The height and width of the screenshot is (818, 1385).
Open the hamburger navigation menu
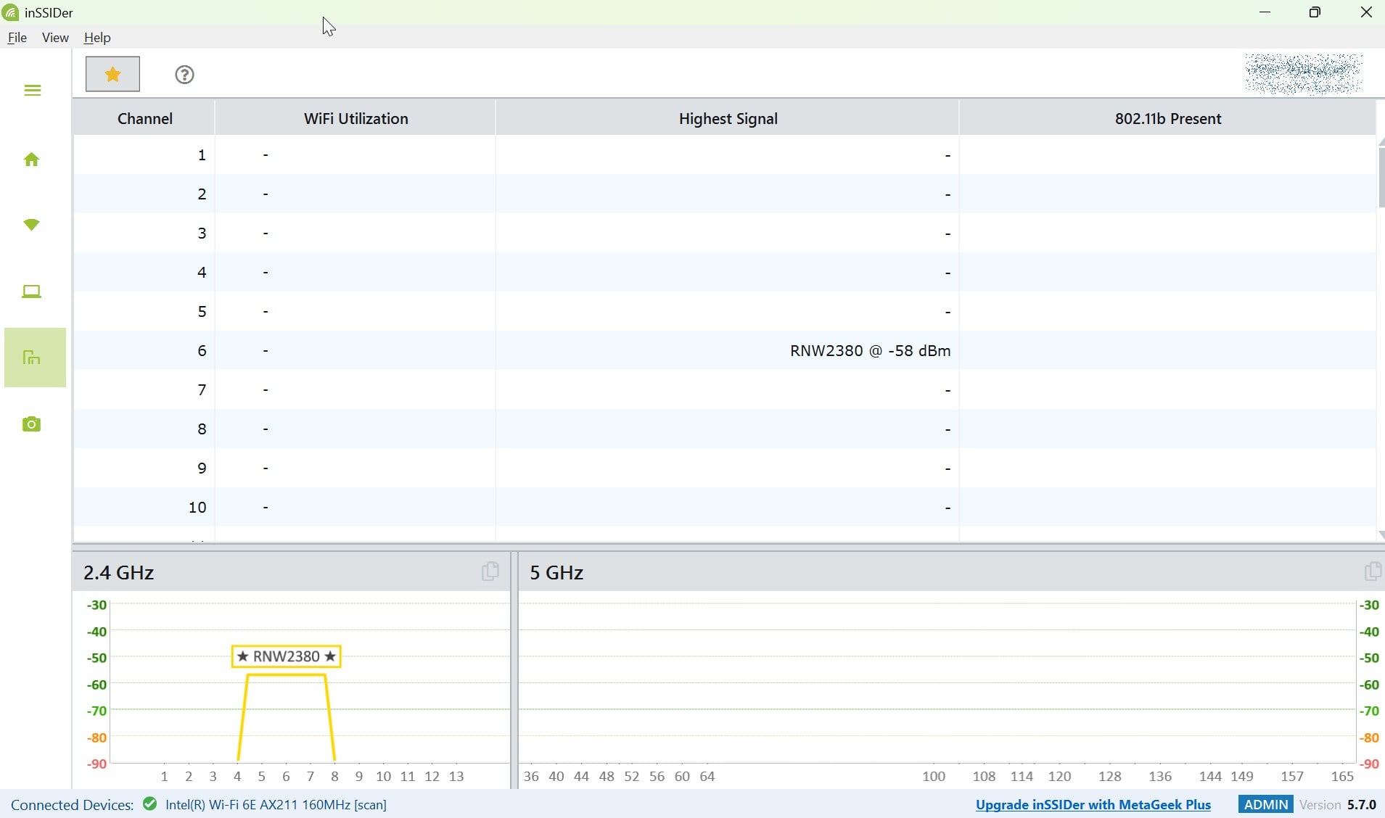pyautogui.click(x=32, y=90)
